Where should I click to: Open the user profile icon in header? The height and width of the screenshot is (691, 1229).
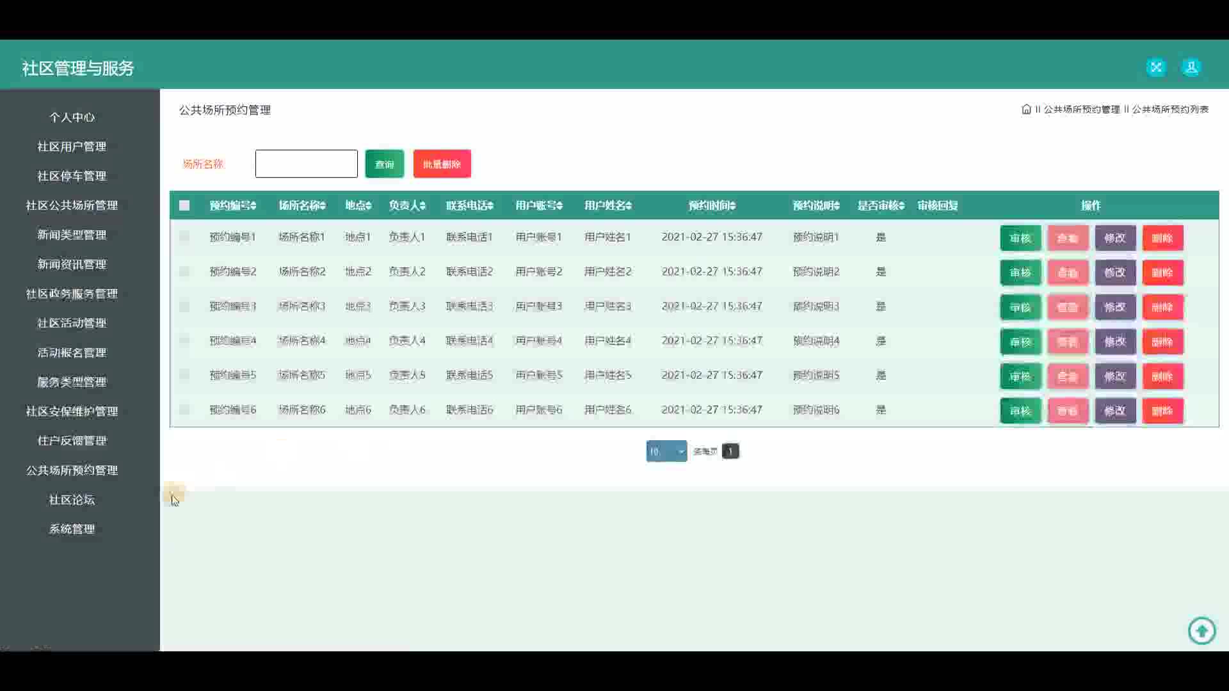click(x=1191, y=67)
